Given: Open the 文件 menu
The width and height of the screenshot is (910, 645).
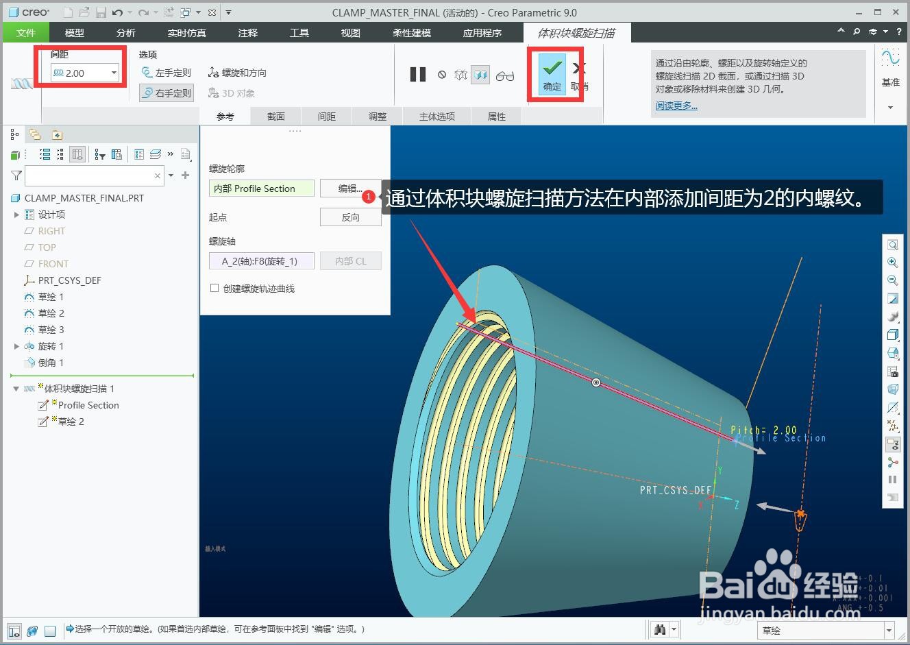Looking at the screenshot, I should (26, 33).
